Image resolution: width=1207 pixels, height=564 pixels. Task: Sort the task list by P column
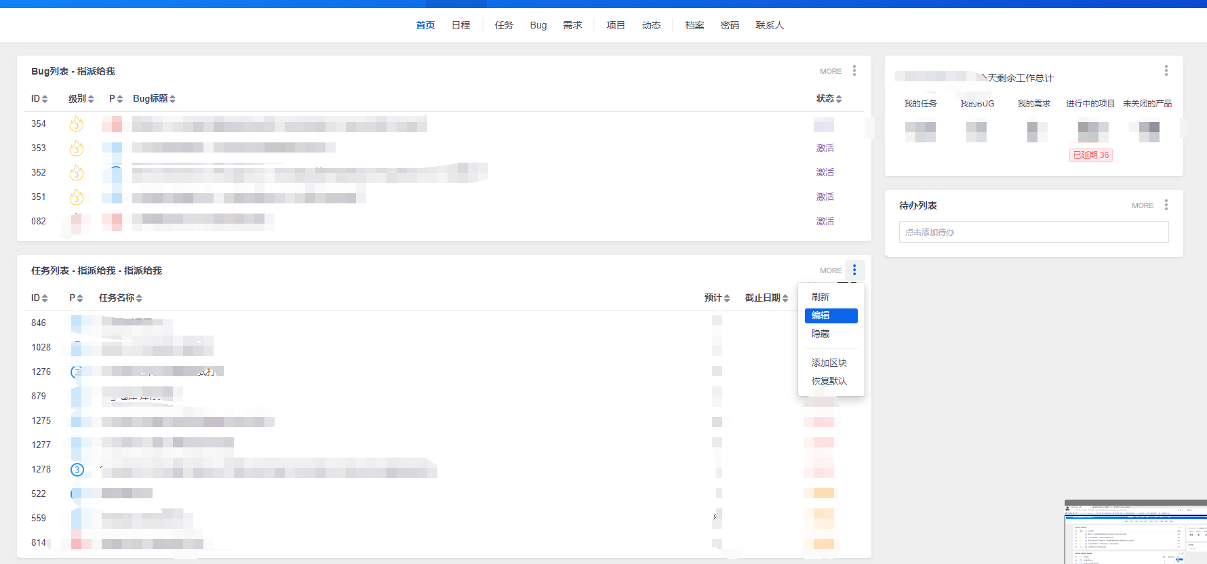[x=76, y=298]
